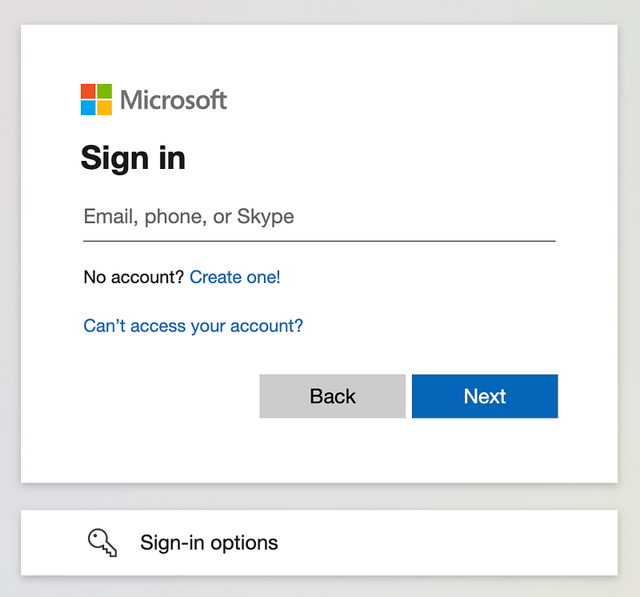
Task: Click the underline beneath the email field
Action: (318, 240)
